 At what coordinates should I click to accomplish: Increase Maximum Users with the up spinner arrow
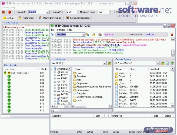pyautogui.click(x=111, y=11)
